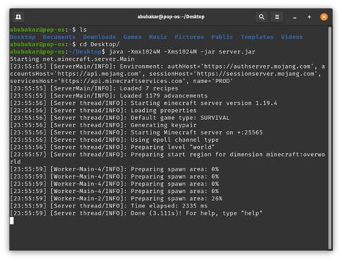Click the window title abubakar@pop-os: ~/Desktop
Screen dimensions: 342x261
(x=171, y=17)
